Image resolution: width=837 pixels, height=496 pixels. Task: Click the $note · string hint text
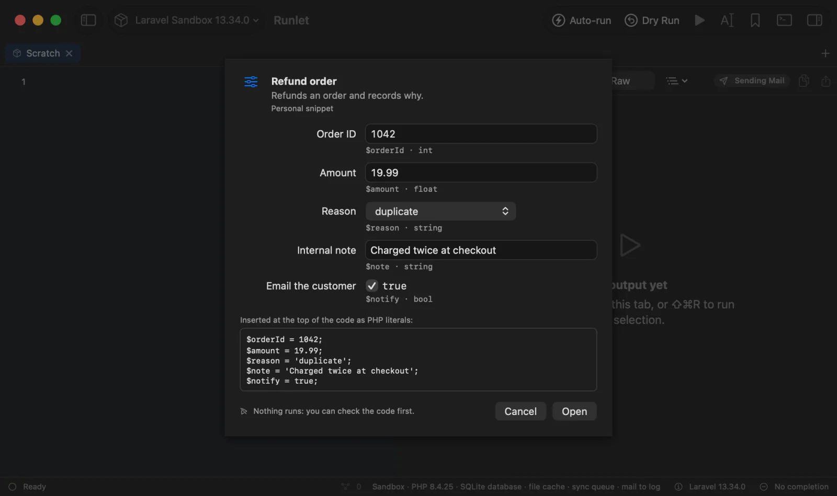[399, 267]
